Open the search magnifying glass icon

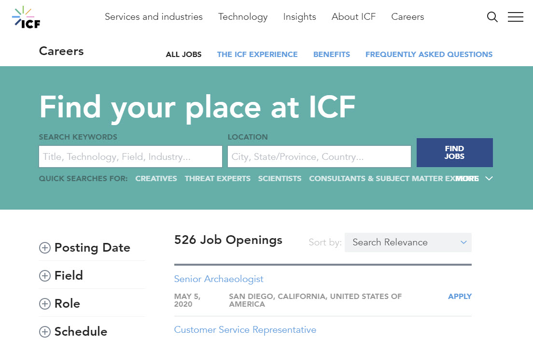point(492,17)
